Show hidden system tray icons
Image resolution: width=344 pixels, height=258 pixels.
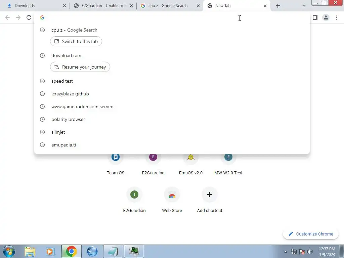[x=286, y=252]
